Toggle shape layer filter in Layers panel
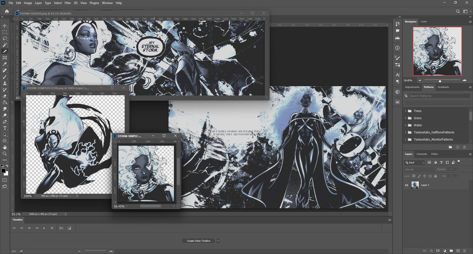The image size is (473, 254). (447, 162)
